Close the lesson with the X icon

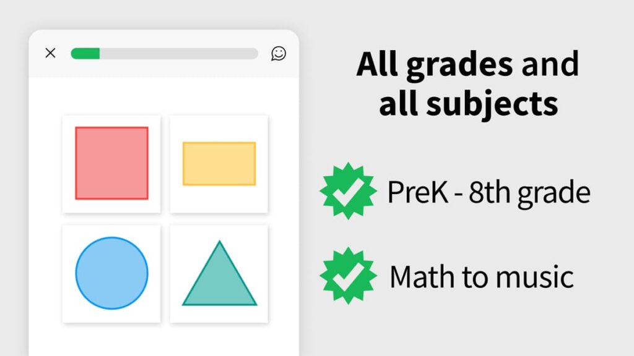tap(51, 53)
